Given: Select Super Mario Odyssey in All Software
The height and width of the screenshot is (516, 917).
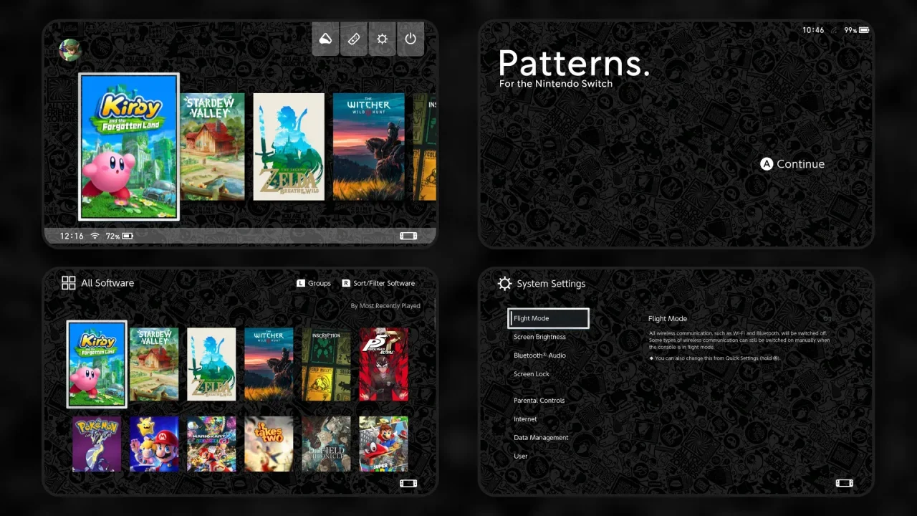Looking at the screenshot, I should [383, 444].
